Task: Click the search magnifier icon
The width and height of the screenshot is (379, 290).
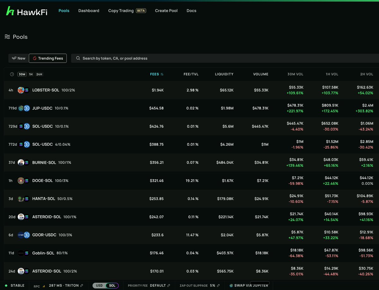Action: (x=78, y=58)
